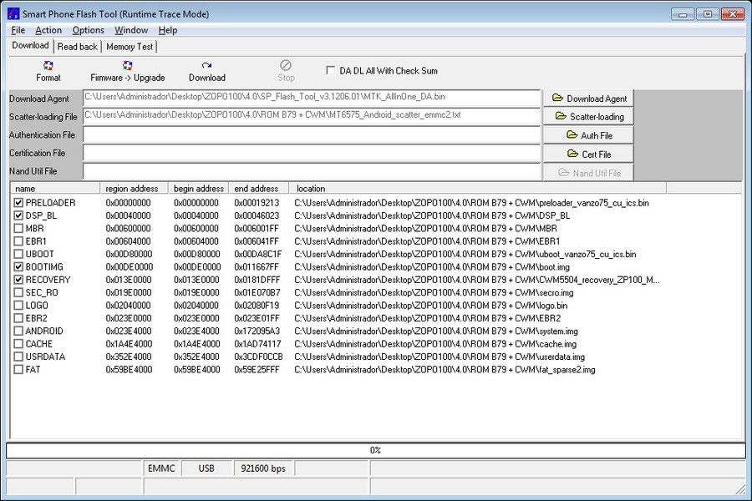This screenshot has width=752, height=501.
Task: Uncheck the DSP_BL partition checkbox
Action: coord(18,215)
